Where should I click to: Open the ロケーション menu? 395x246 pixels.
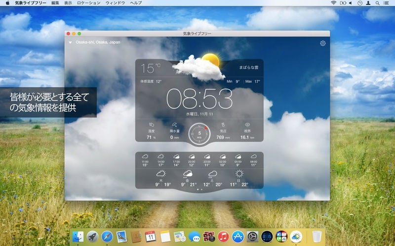89,3
